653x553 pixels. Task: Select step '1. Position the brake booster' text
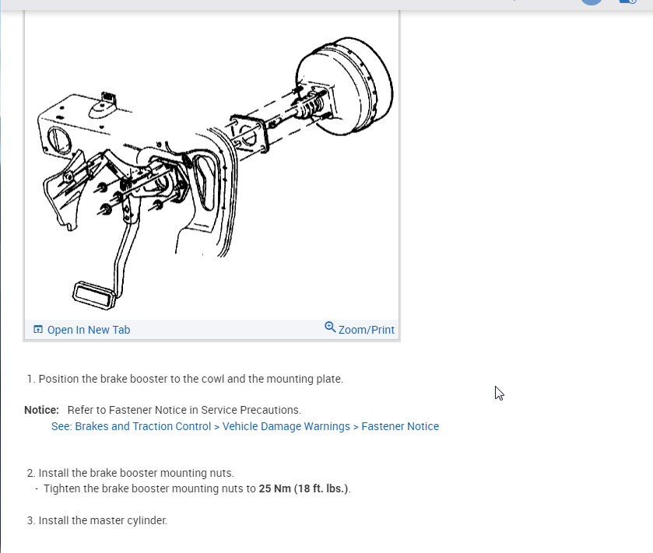[185, 379]
